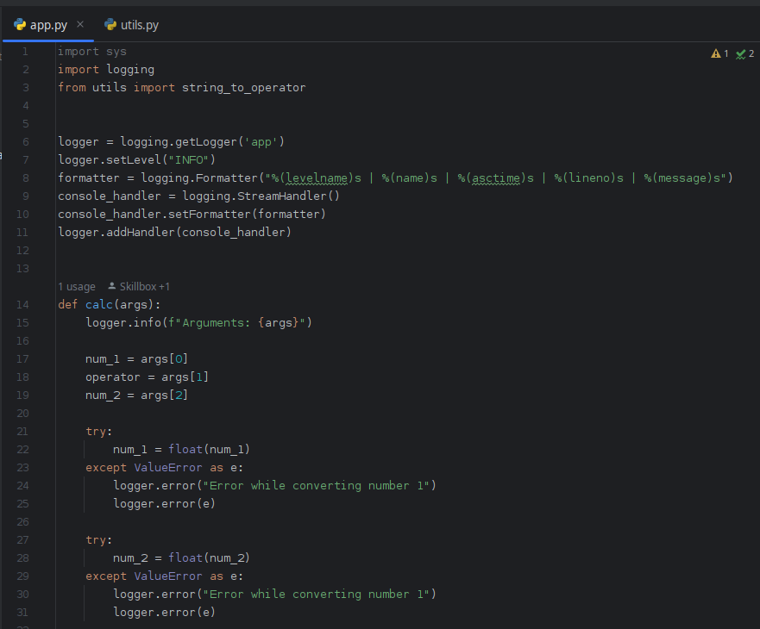The height and width of the screenshot is (629, 760).
Task: Click 'ValueError' on line 23
Action: (168, 468)
